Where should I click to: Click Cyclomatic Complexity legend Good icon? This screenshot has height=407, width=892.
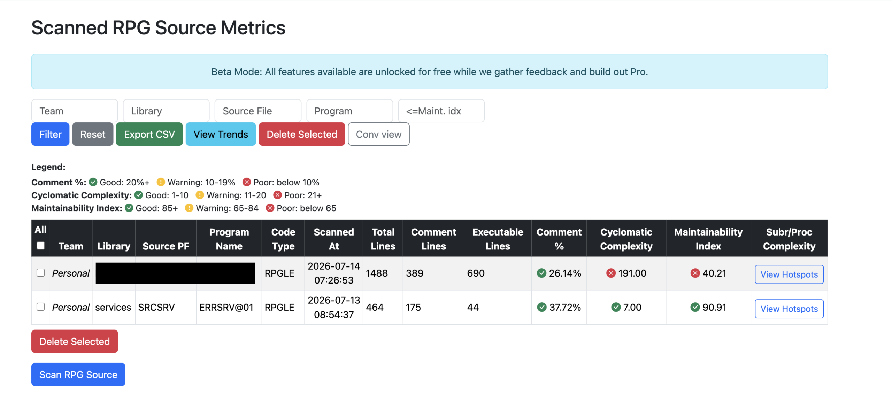139,195
